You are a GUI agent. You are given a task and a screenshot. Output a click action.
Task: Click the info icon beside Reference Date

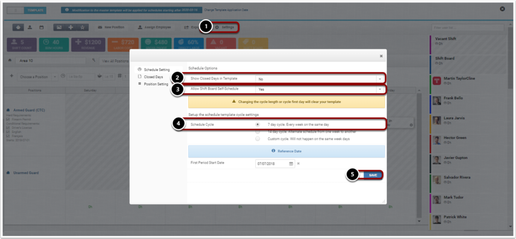(273, 151)
